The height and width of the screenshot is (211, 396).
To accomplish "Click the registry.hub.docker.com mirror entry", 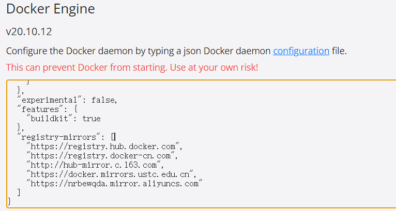I will 103,146.
